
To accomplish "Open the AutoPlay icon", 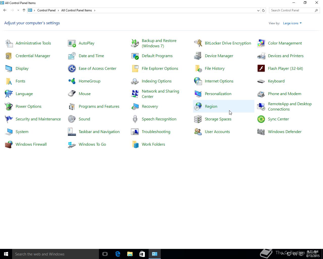I will (72, 43).
